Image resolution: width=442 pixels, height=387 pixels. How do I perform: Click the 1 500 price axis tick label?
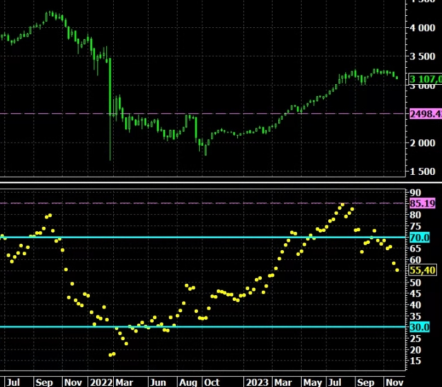pos(422,172)
